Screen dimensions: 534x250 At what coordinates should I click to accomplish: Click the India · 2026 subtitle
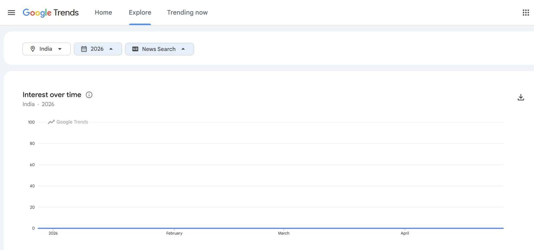click(38, 104)
